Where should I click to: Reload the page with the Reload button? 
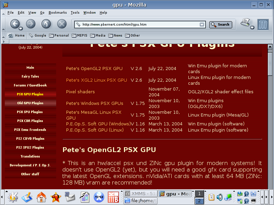(46, 24)
